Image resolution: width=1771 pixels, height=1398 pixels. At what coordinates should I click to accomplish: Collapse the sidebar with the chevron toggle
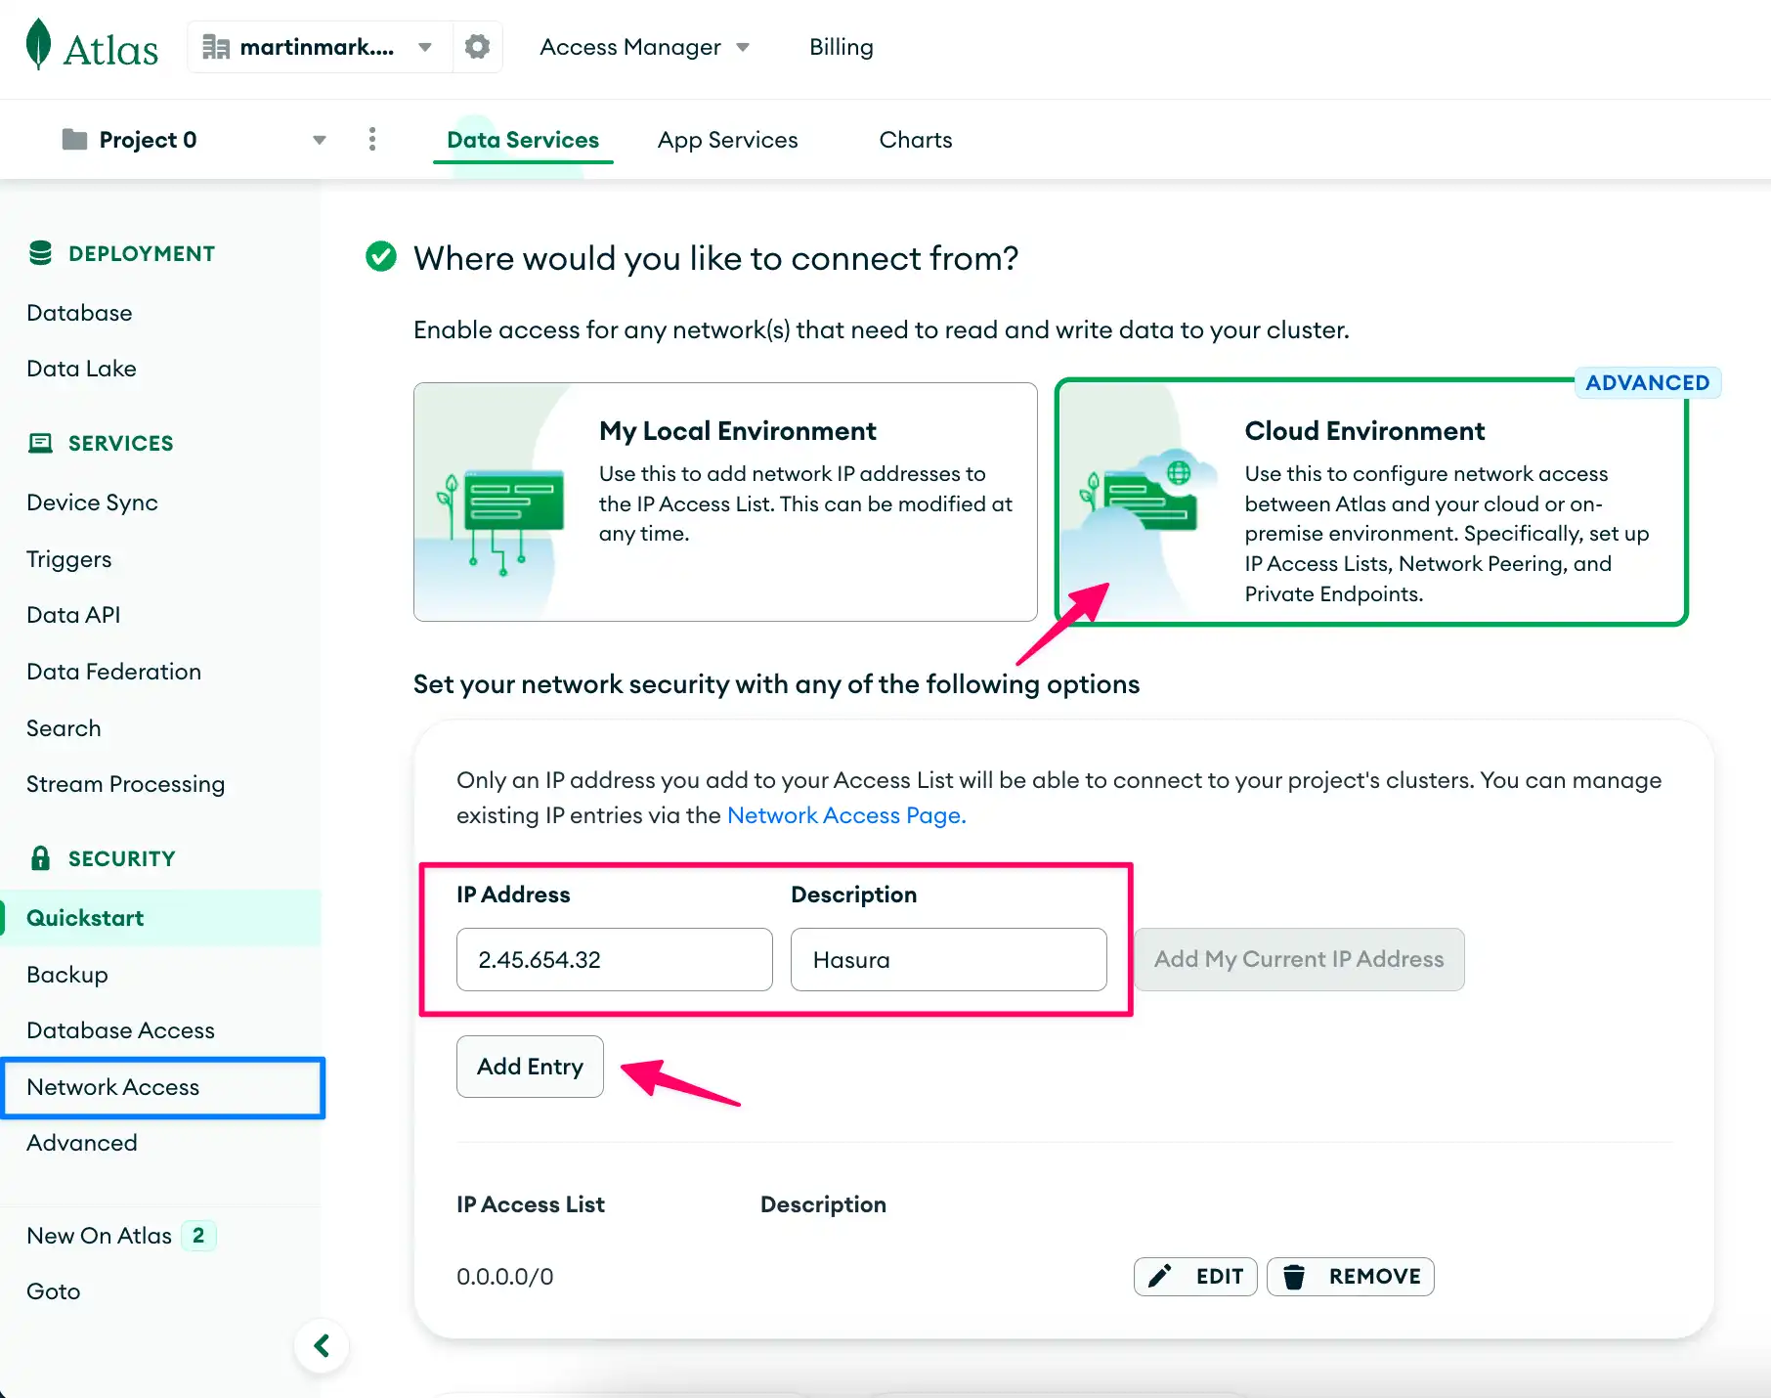click(322, 1345)
